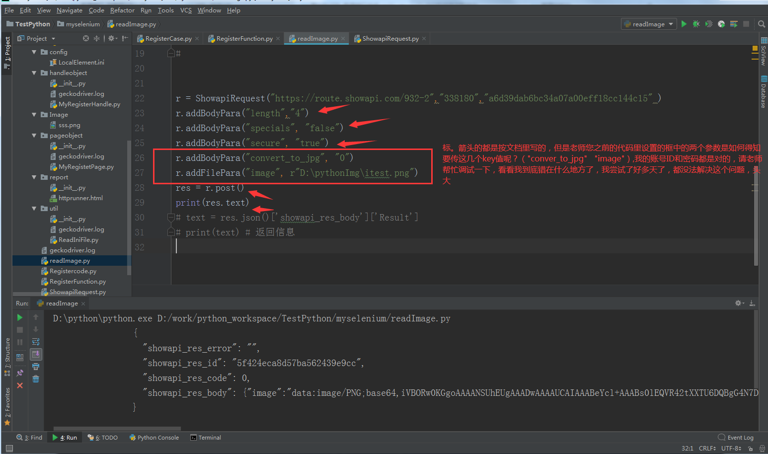Change line separator via CRLF dropdown
Image resolution: width=768 pixels, height=454 pixels.
(707, 449)
